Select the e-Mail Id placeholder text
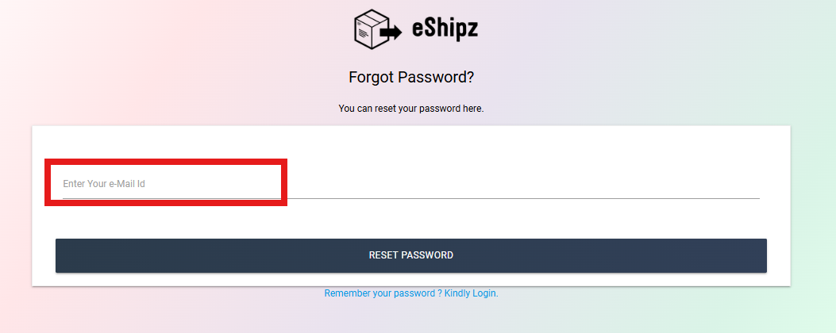836x333 pixels. coord(104,184)
